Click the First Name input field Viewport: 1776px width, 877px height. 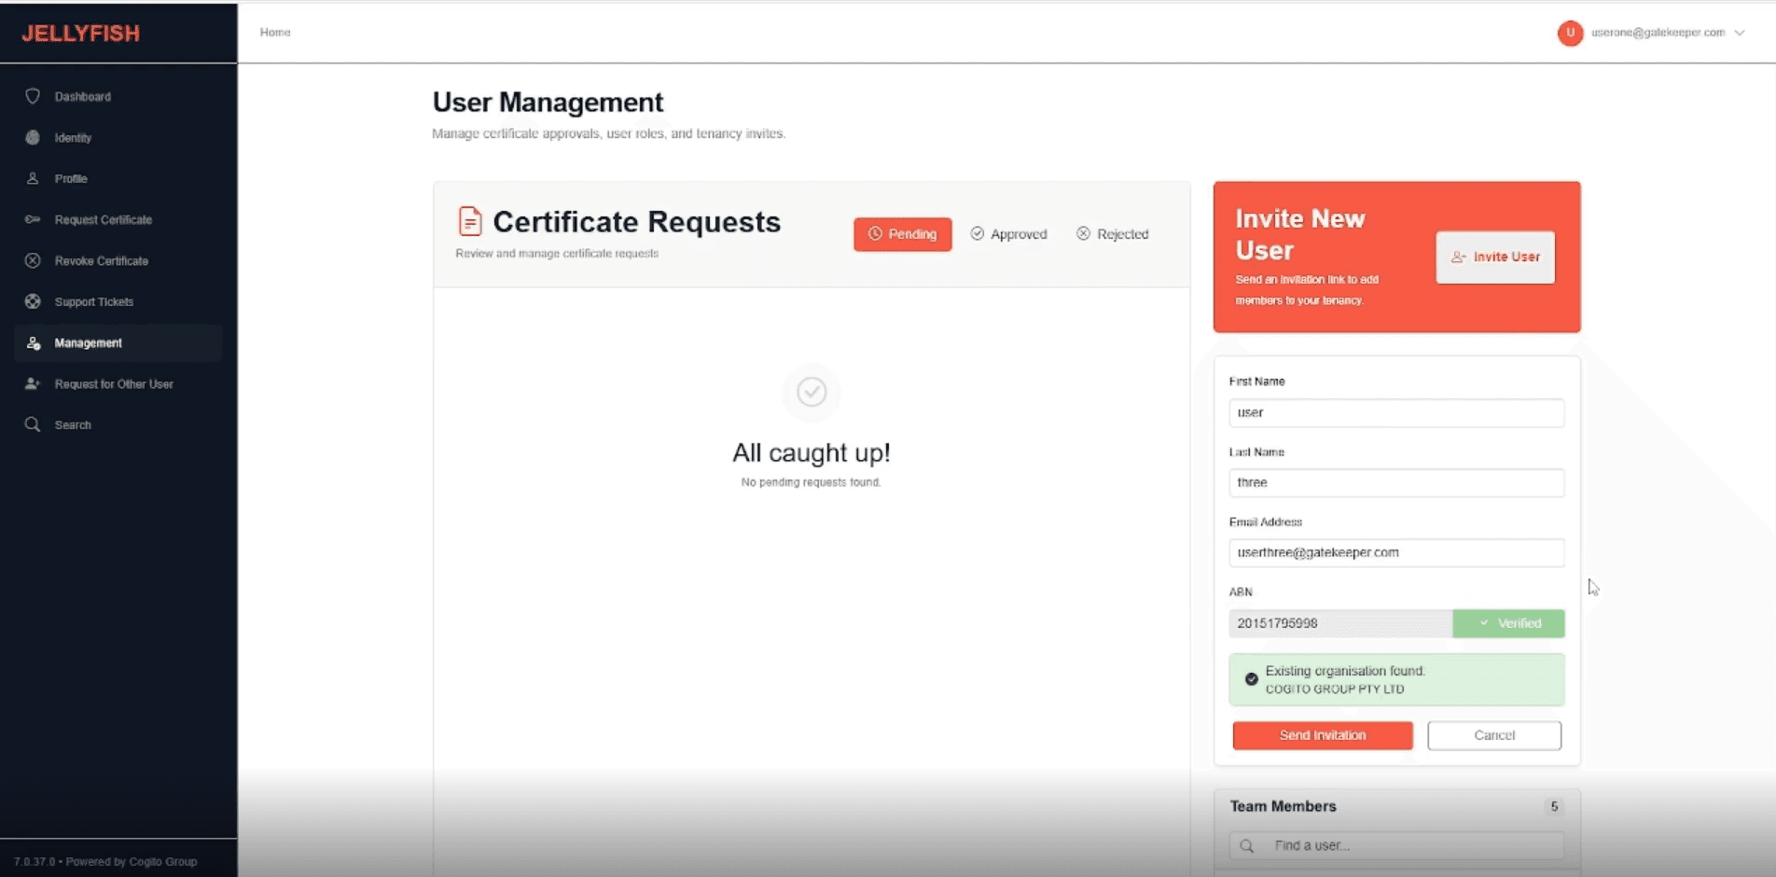1395,412
